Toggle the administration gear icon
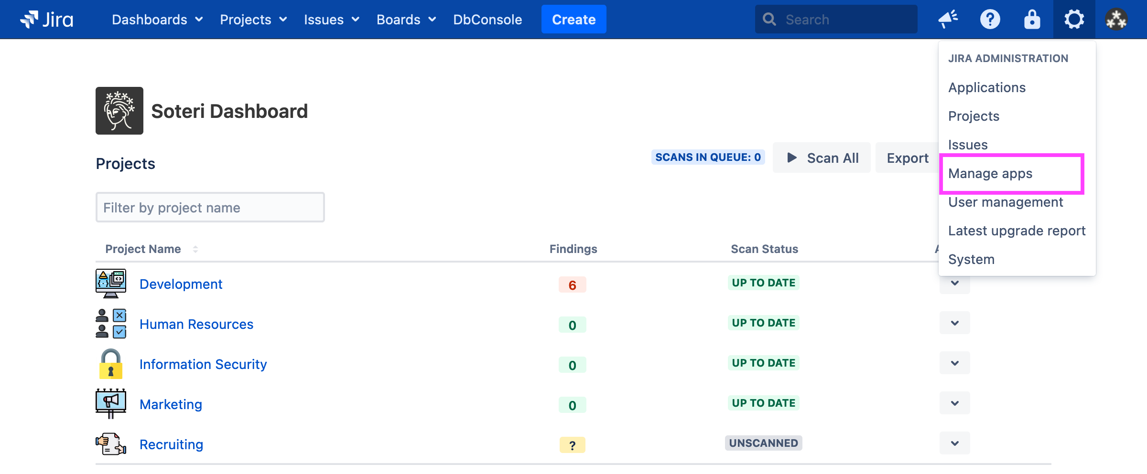1147x474 pixels. click(1074, 20)
